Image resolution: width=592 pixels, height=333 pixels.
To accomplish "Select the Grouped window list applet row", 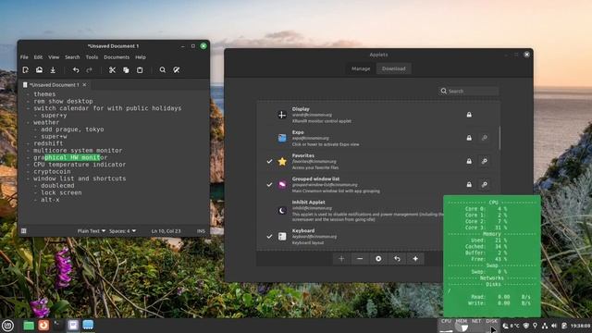I will (378, 185).
